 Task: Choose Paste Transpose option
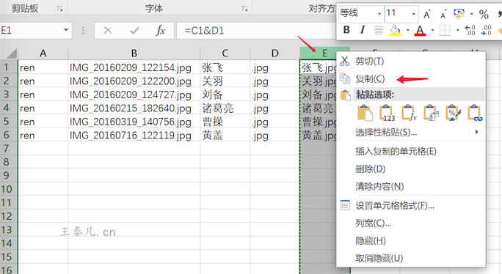[x=431, y=113]
